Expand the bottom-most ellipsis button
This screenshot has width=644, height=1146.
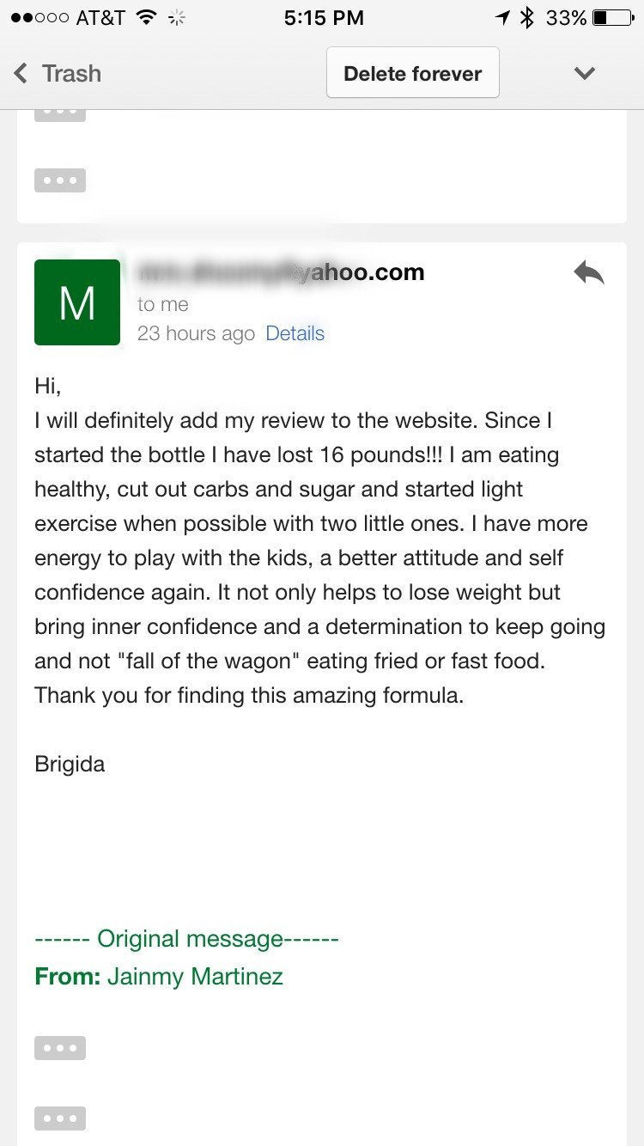coord(60,1119)
